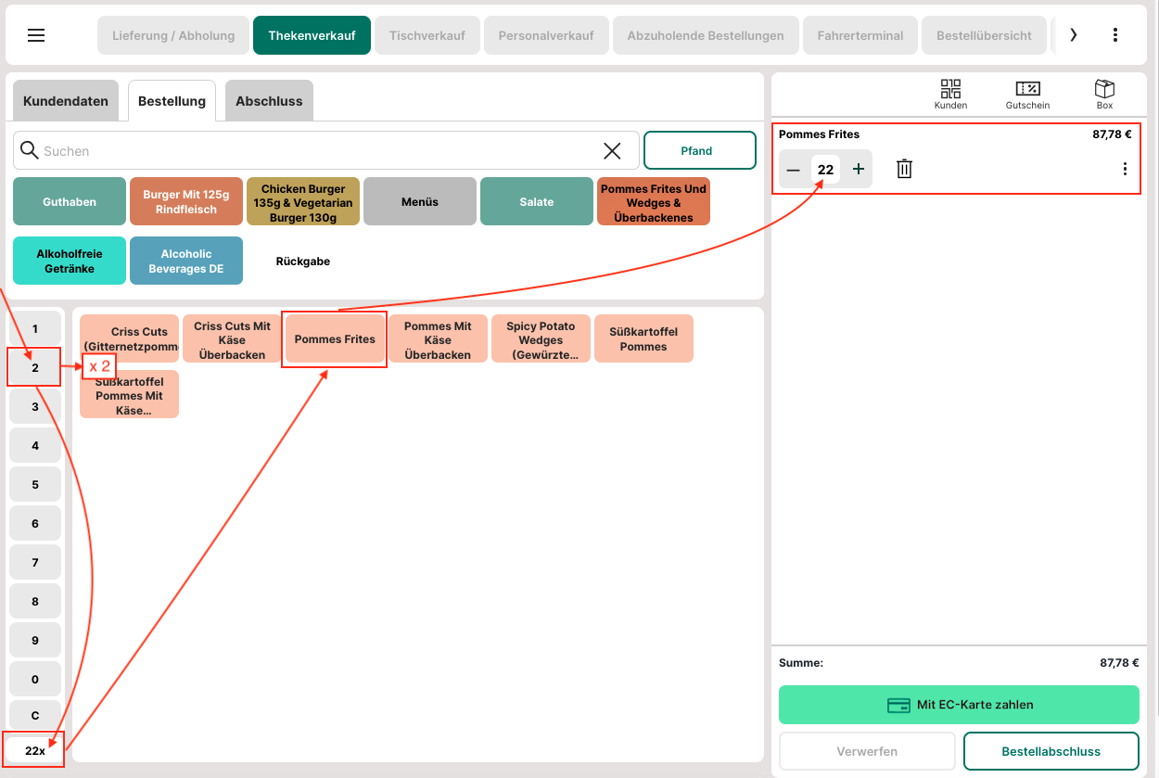Switch to the Kundendaten tab

(x=66, y=101)
